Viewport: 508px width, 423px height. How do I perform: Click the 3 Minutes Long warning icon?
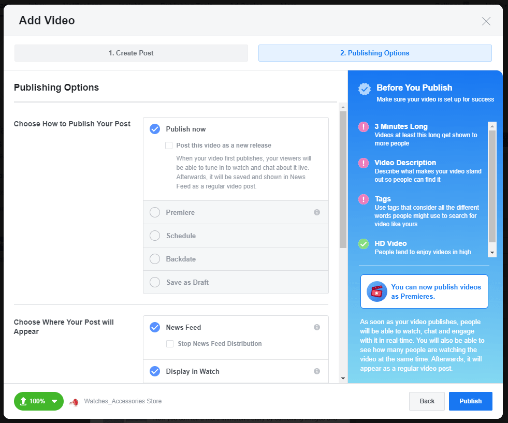(x=364, y=127)
